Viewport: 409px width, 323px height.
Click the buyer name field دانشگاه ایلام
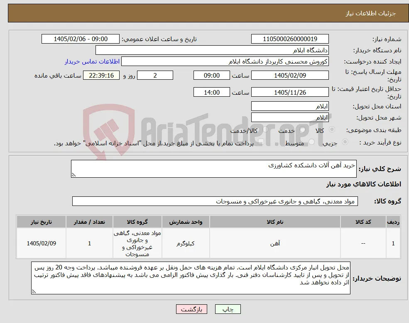[x=212, y=50]
